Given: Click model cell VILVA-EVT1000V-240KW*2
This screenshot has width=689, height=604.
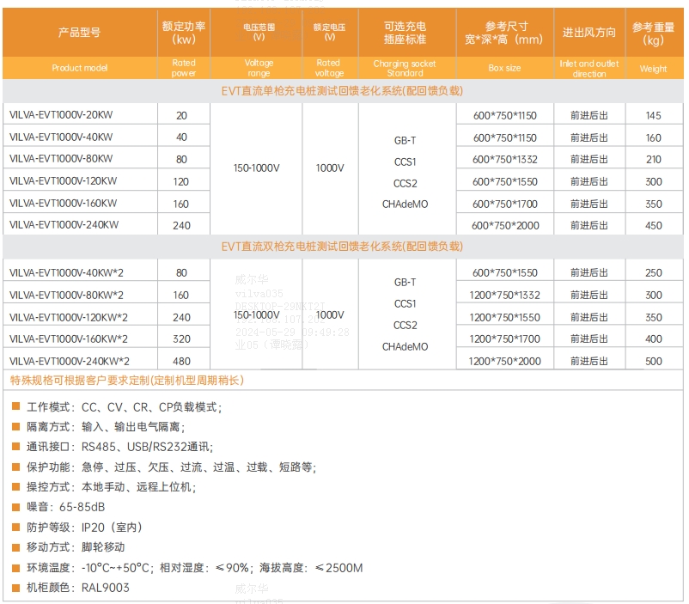Looking at the screenshot, I should click(x=68, y=362).
